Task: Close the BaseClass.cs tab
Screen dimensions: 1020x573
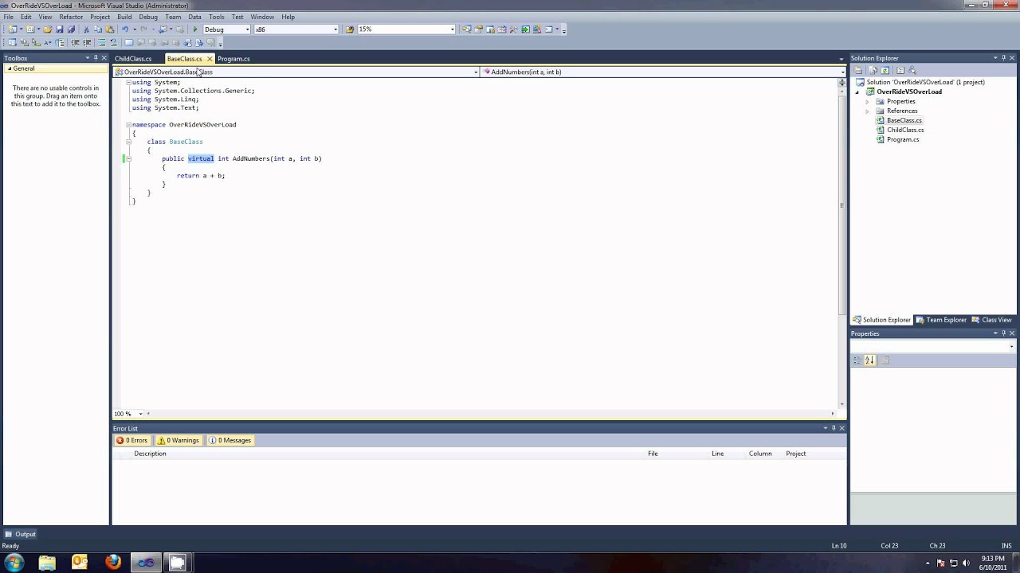Action: click(x=210, y=59)
